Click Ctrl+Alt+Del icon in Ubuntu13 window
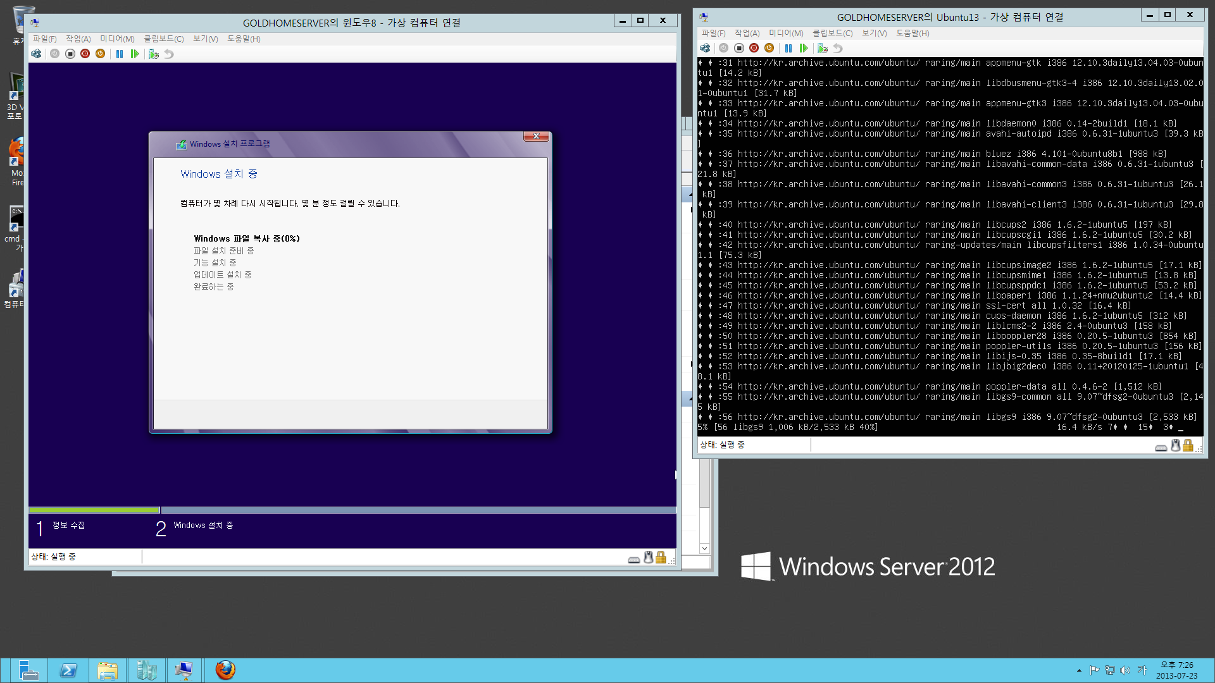Image resolution: width=1215 pixels, height=683 pixels. [x=705, y=48]
